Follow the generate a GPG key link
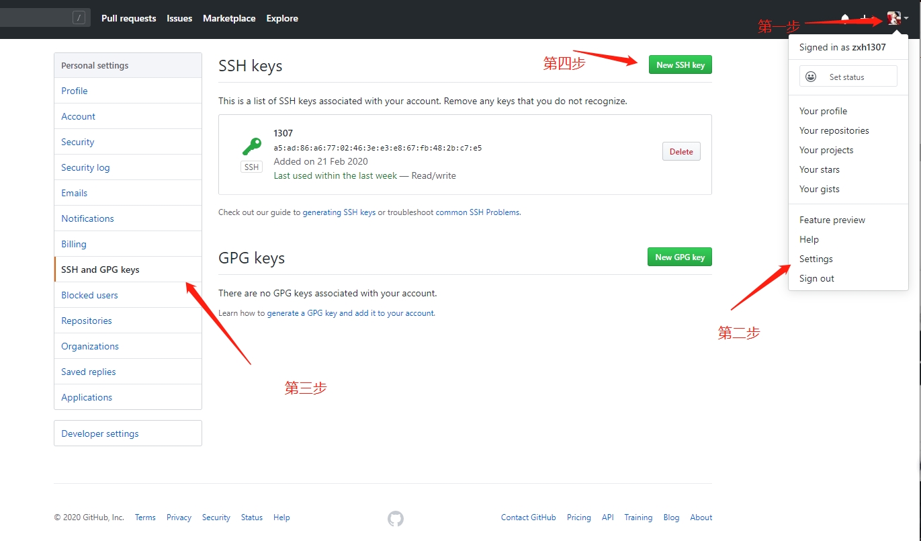This screenshot has width=921, height=541. pyautogui.click(x=351, y=313)
